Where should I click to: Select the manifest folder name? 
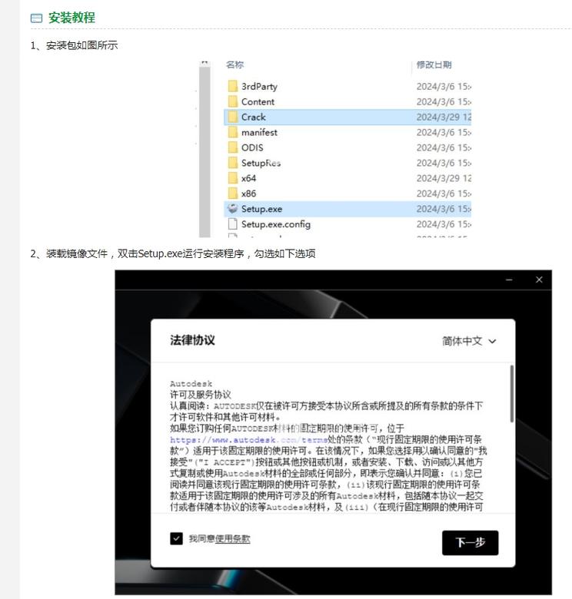[259, 133]
